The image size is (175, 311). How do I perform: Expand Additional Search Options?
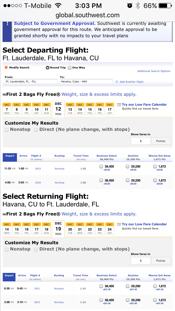154,71
